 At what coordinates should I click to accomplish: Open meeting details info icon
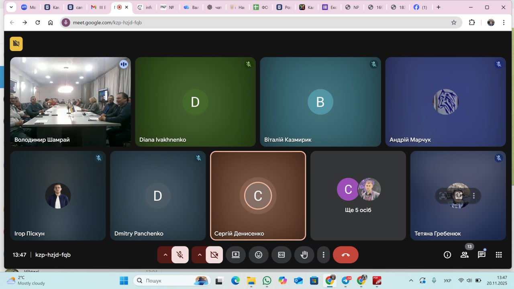(x=447, y=255)
